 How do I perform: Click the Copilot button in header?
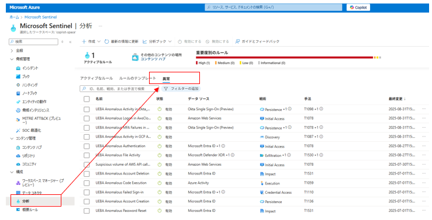click(358, 8)
